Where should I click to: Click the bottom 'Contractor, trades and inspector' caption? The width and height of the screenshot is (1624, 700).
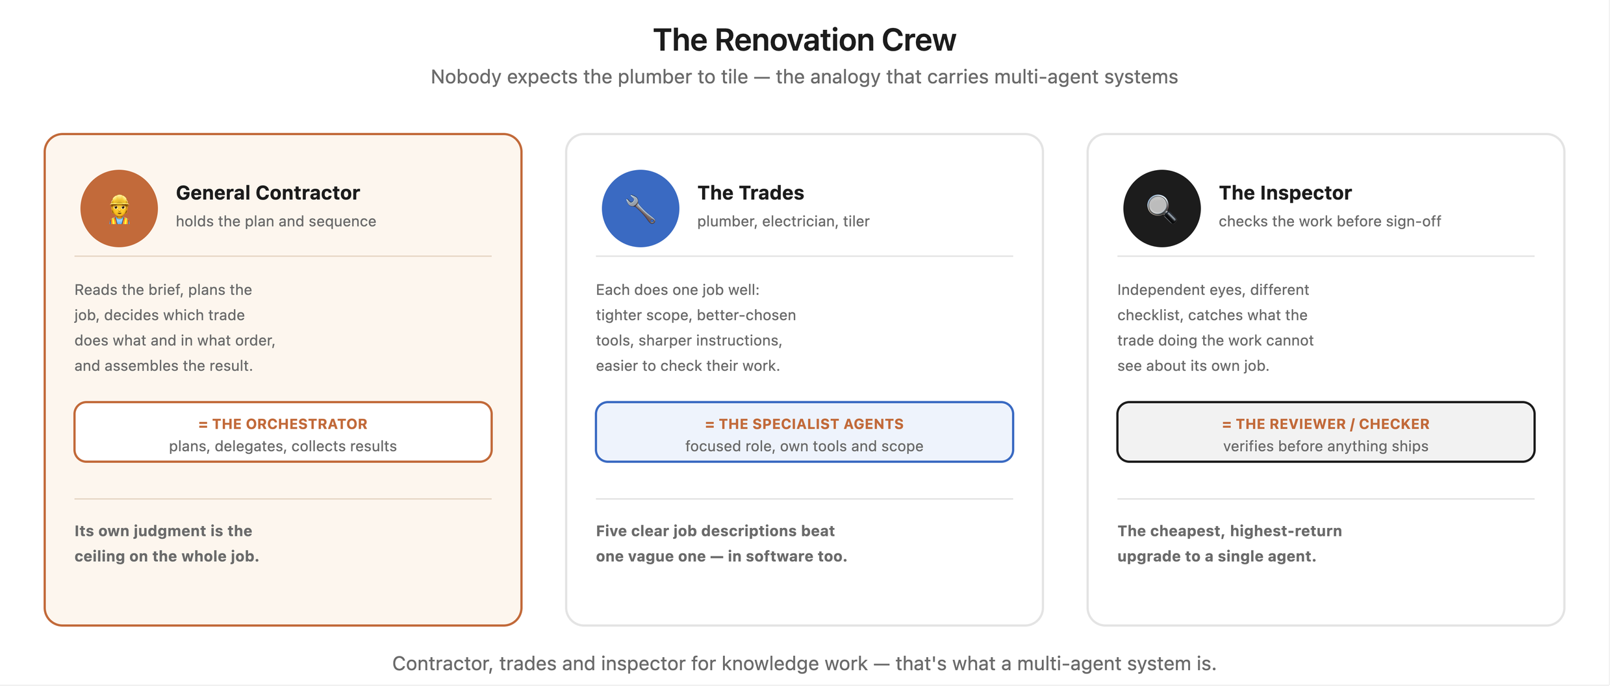click(804, 664)
